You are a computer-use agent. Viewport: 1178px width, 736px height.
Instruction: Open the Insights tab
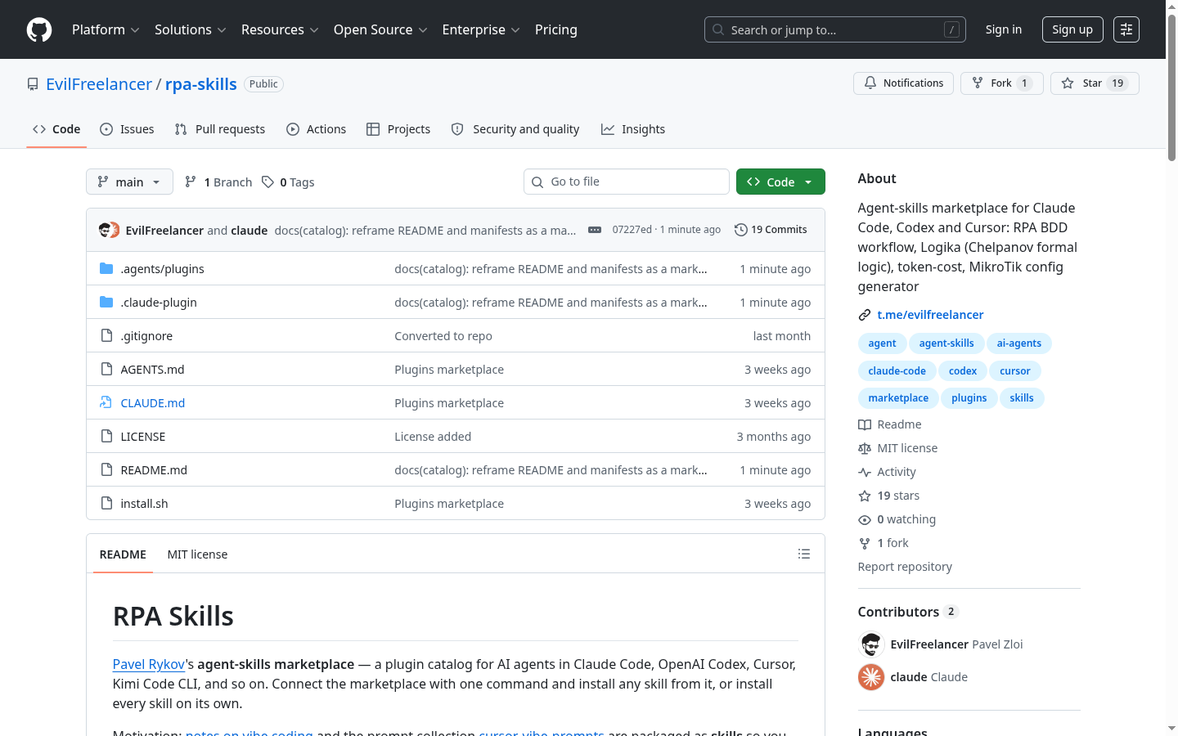(633, 129)
